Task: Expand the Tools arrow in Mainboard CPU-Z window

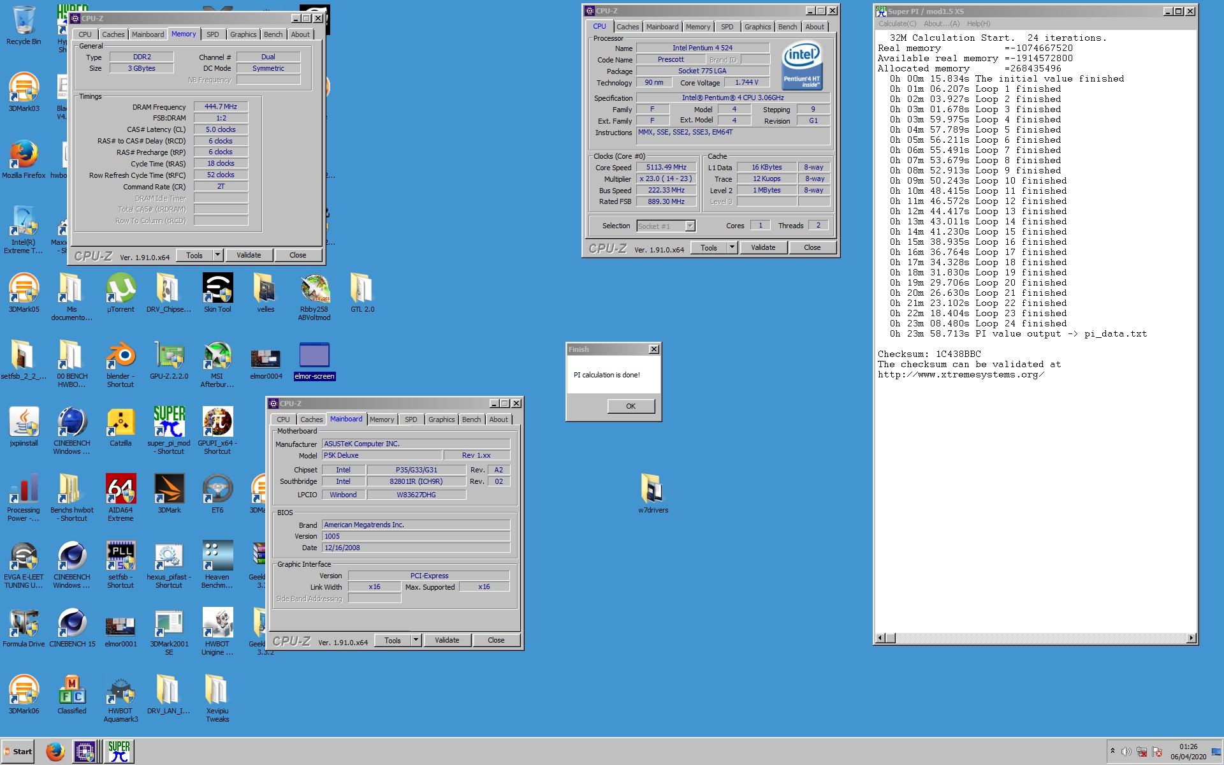Action: [416, 640]
